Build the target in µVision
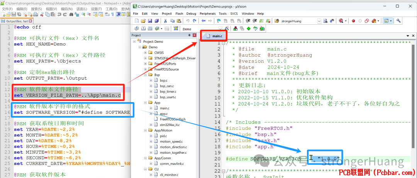Screen dimensions: 417x178 coord(143,29)
